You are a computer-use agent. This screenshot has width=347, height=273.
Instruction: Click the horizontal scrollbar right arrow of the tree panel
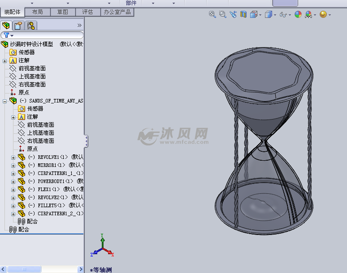[81, 269]
